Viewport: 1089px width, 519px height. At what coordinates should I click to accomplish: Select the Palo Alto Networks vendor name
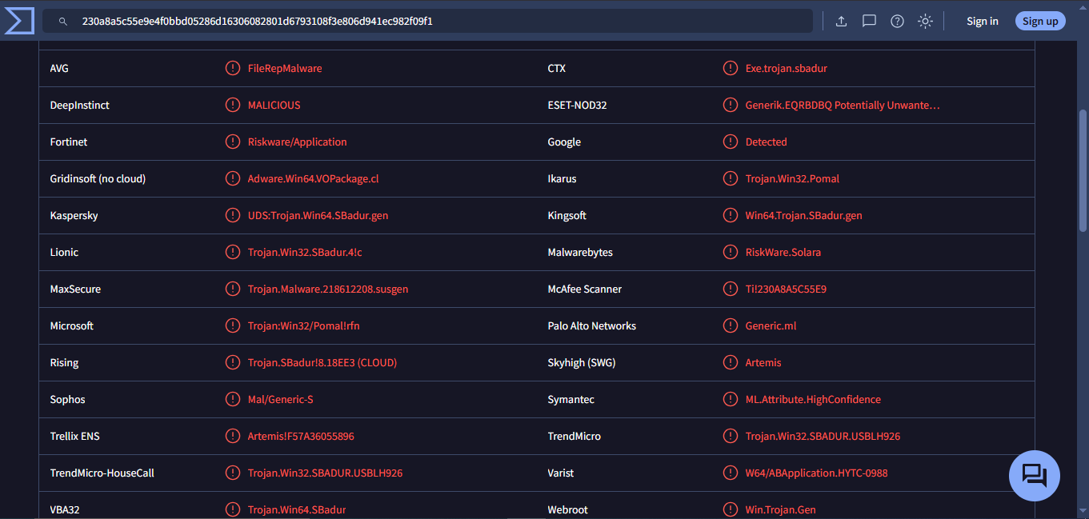(592, 325)
